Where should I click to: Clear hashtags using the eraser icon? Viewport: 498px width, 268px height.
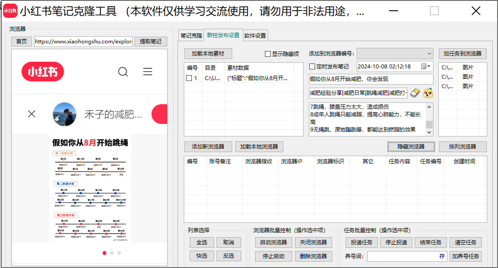(415, 93)
